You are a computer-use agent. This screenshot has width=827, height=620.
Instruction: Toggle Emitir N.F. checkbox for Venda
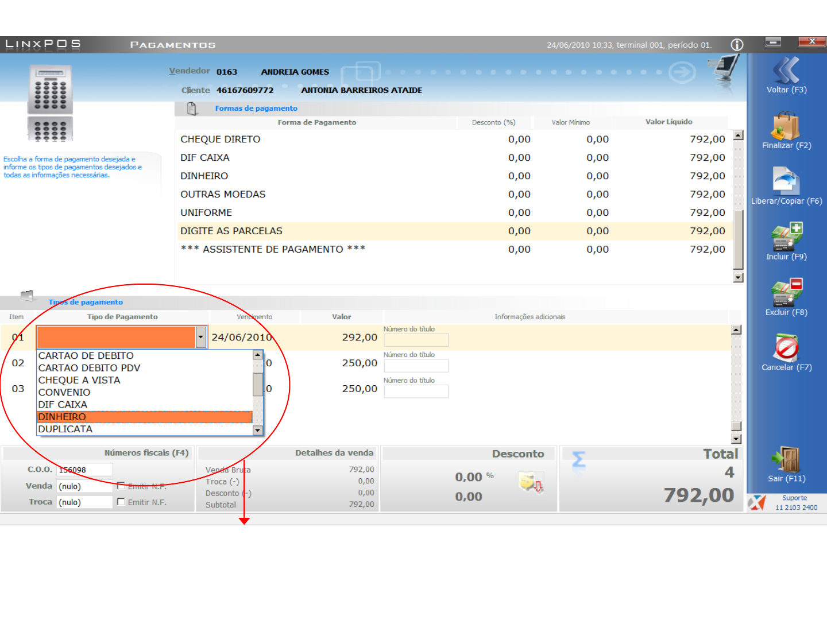coord(121,486)
